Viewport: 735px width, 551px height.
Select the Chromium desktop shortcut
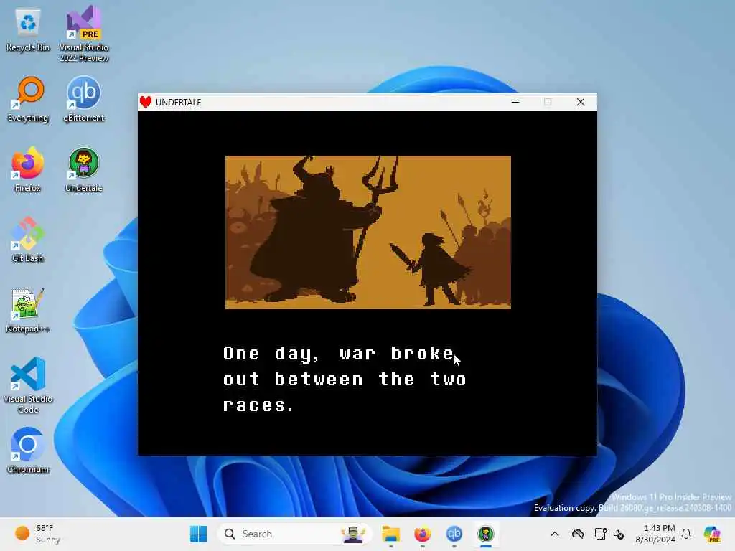28,451
